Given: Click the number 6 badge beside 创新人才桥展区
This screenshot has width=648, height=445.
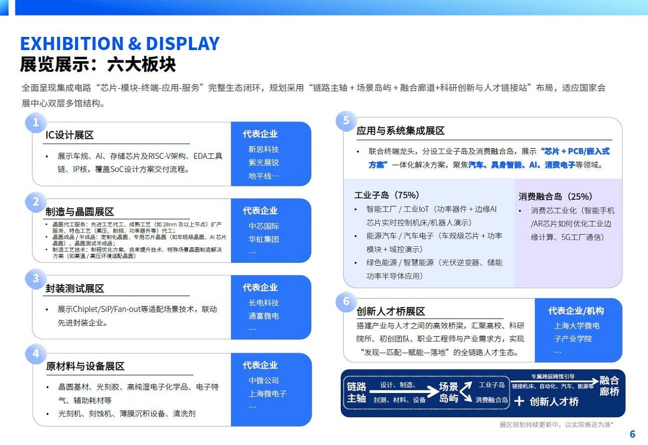Looking at the screenshot, I should click(x=346, y=302).
